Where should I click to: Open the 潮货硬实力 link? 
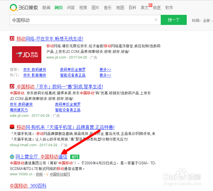coord(19,110)
